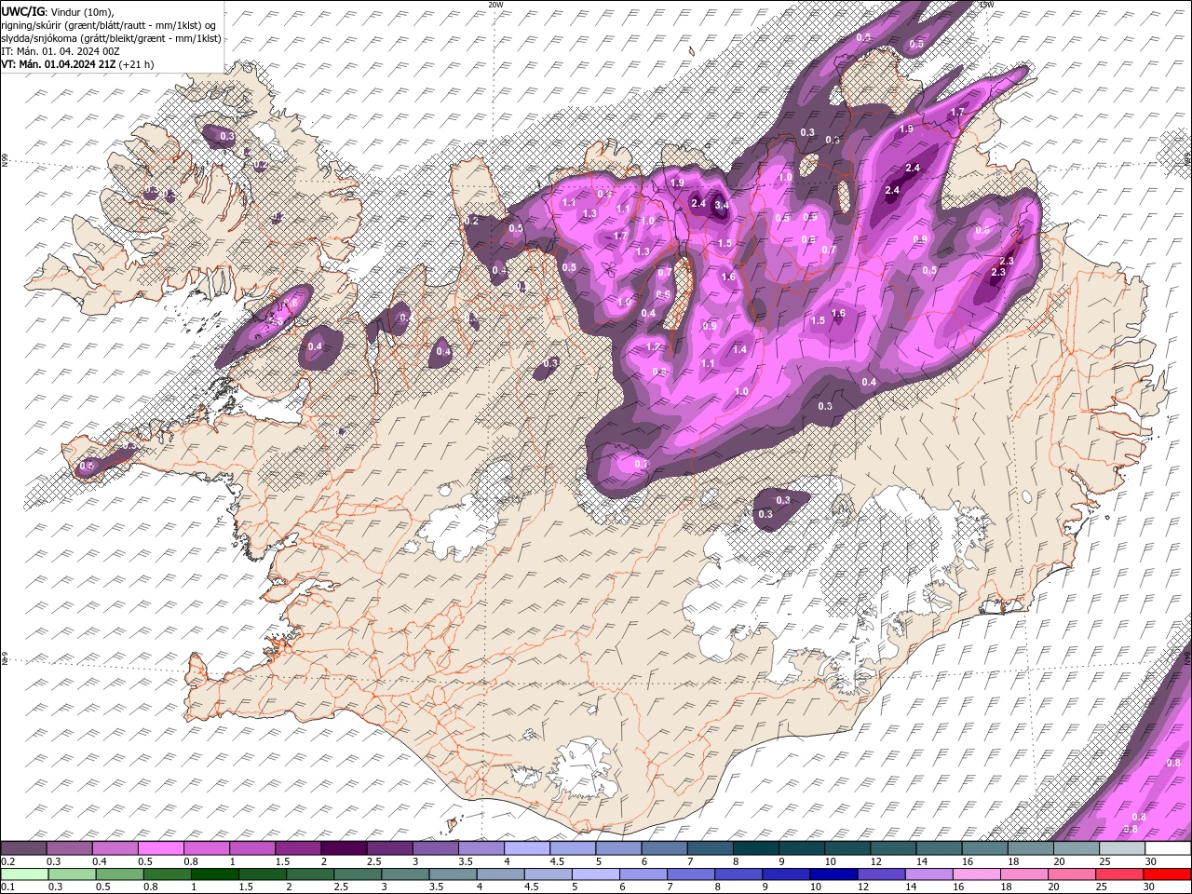Click the 'slydda/snjókoma' legend description line
Screen dimensions: 1192x894
[112, 38]
